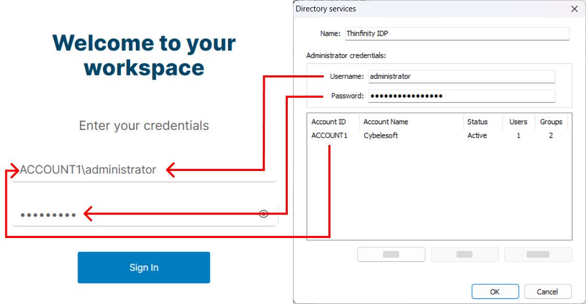
Task: Select the Cybelesoft account name cell
Action: coord(381,136)
